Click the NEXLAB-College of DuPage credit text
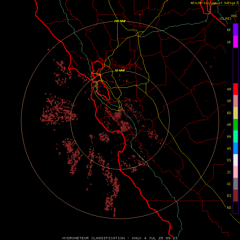 click(x=213, y=3)
